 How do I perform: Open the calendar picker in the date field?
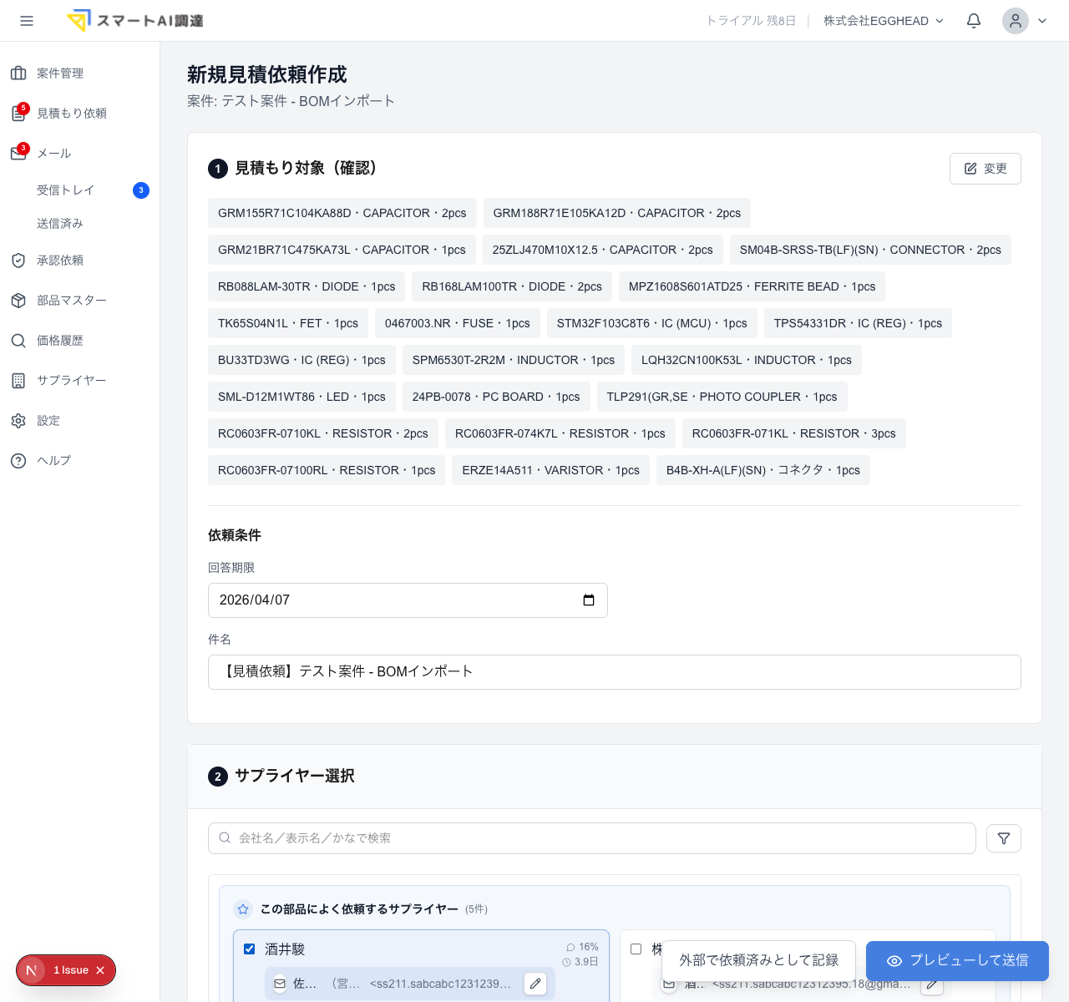point(589,600)
